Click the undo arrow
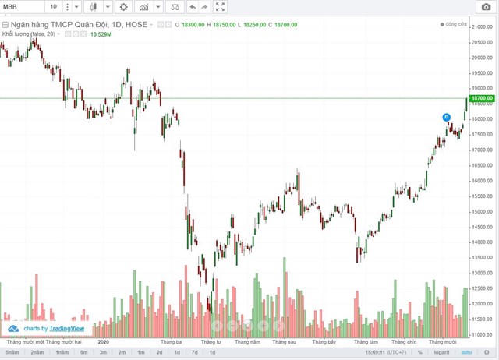The width and height of the screenshot is (499, 360). (x=193, y=7)
